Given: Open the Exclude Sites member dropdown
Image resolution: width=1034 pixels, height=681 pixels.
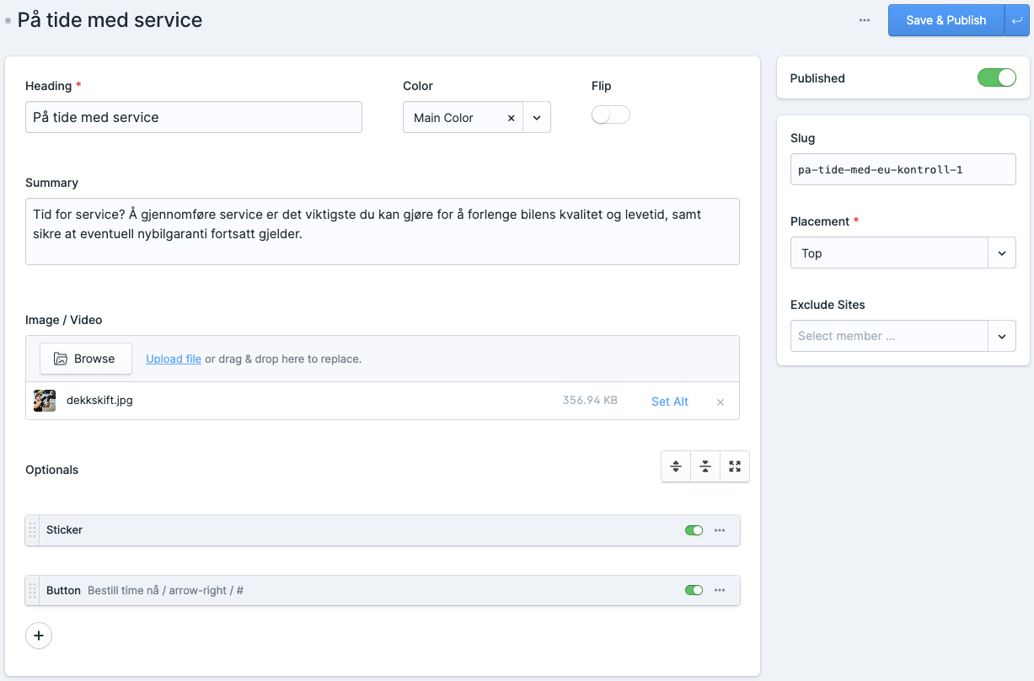Looking at the screenshot, I should coord(1001,336).
